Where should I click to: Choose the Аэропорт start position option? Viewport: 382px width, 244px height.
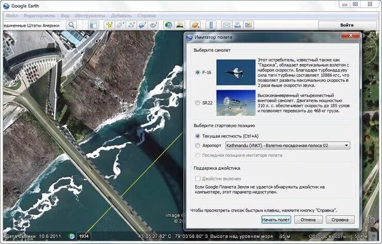pyautogui.click(x=198, y=145)
